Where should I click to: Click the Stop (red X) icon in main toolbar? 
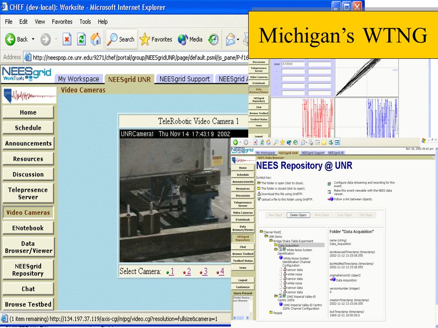[x=67, y=39]
